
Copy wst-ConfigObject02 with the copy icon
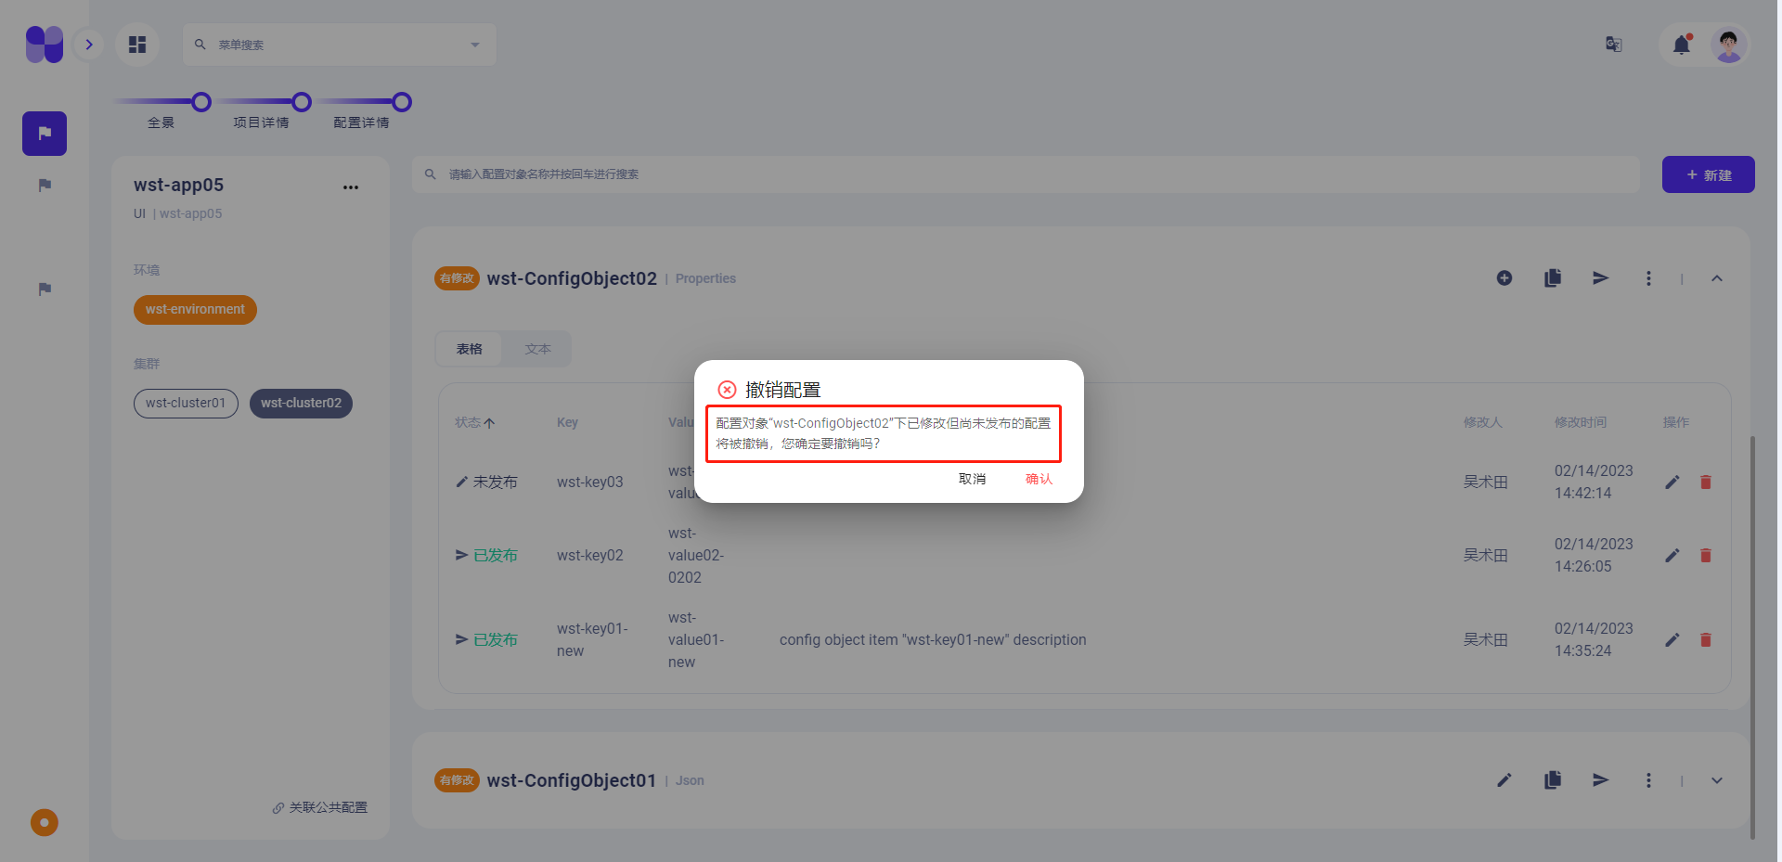pos(1553,278)
